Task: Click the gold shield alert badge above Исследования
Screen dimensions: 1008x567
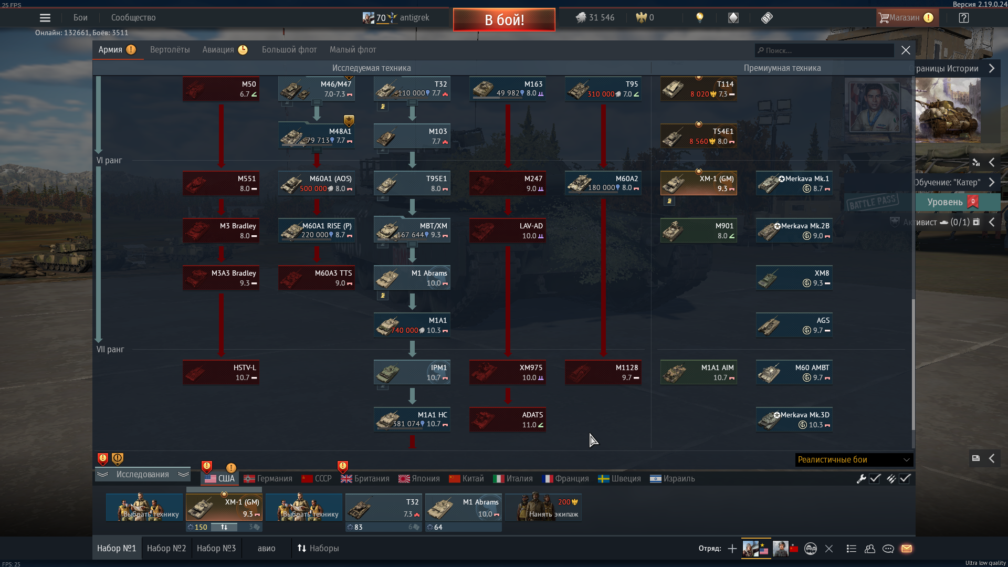Action: [x=118, y=459]
